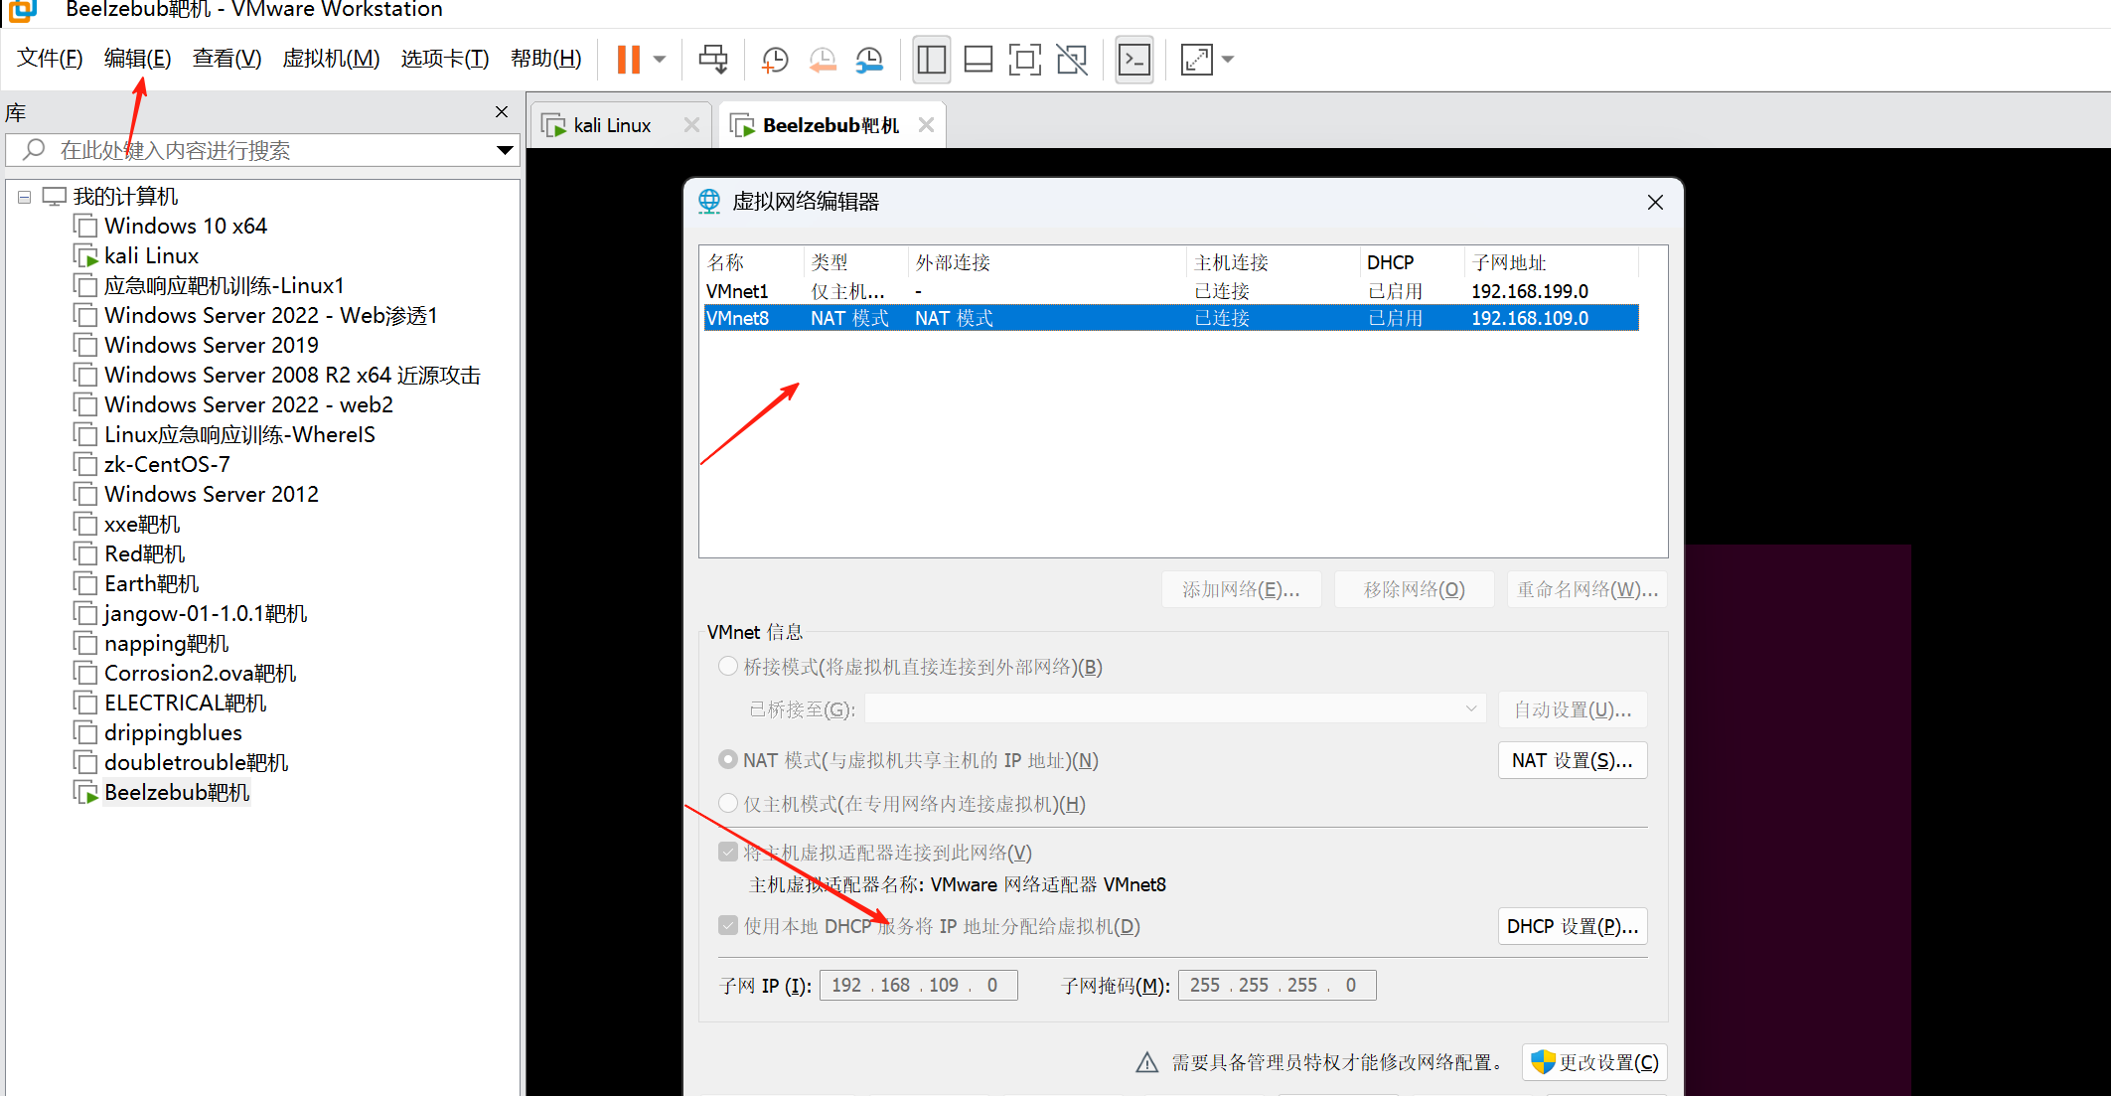The image size is (2111, 1096).
Task: Close the Beelzebub靶机 tab
Action: click(926, 125)
